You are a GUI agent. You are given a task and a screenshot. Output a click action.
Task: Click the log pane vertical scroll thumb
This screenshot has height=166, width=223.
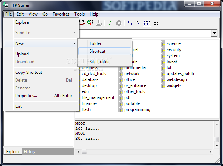tap(217, 139)
